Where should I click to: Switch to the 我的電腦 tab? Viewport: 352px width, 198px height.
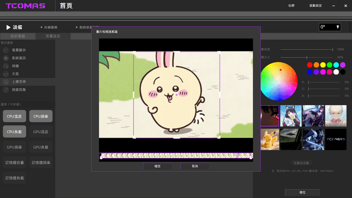coord(18,36)
